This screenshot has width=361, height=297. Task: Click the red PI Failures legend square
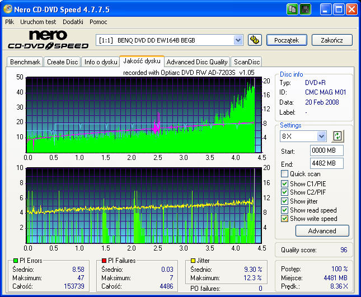pyautogui.click(x=104, y=261)
